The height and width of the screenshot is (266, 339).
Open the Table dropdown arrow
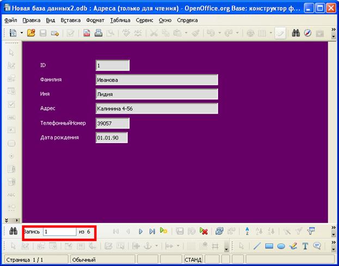[x=270, y=33]
